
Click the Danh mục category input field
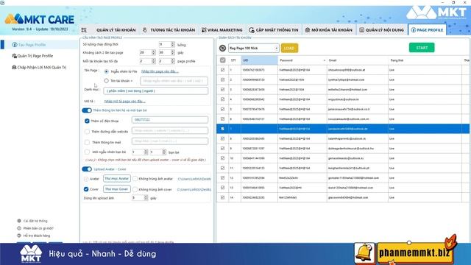(x=155, y=91)
